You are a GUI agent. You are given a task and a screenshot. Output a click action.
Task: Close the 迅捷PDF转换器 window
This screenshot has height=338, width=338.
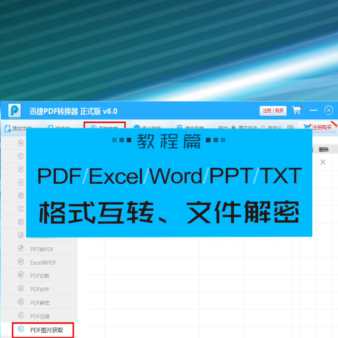coord(329,110)
